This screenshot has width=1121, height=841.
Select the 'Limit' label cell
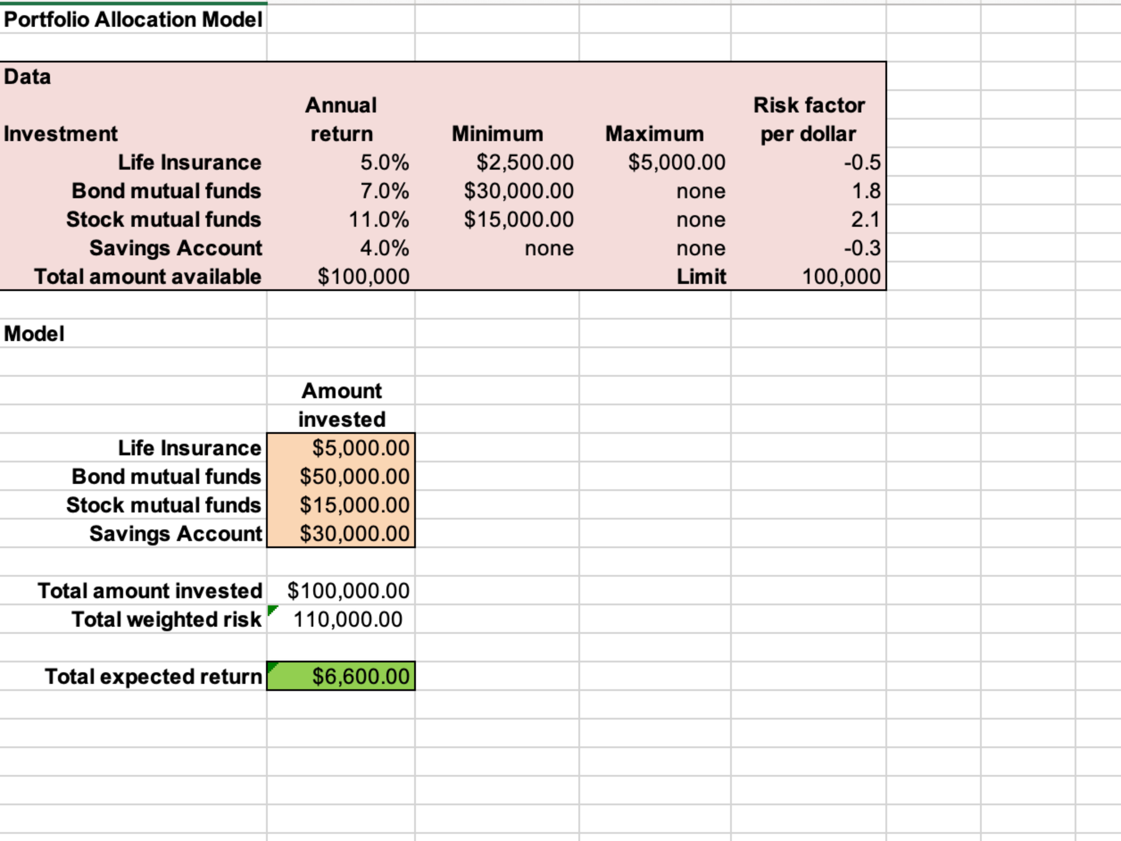point(655,277)
